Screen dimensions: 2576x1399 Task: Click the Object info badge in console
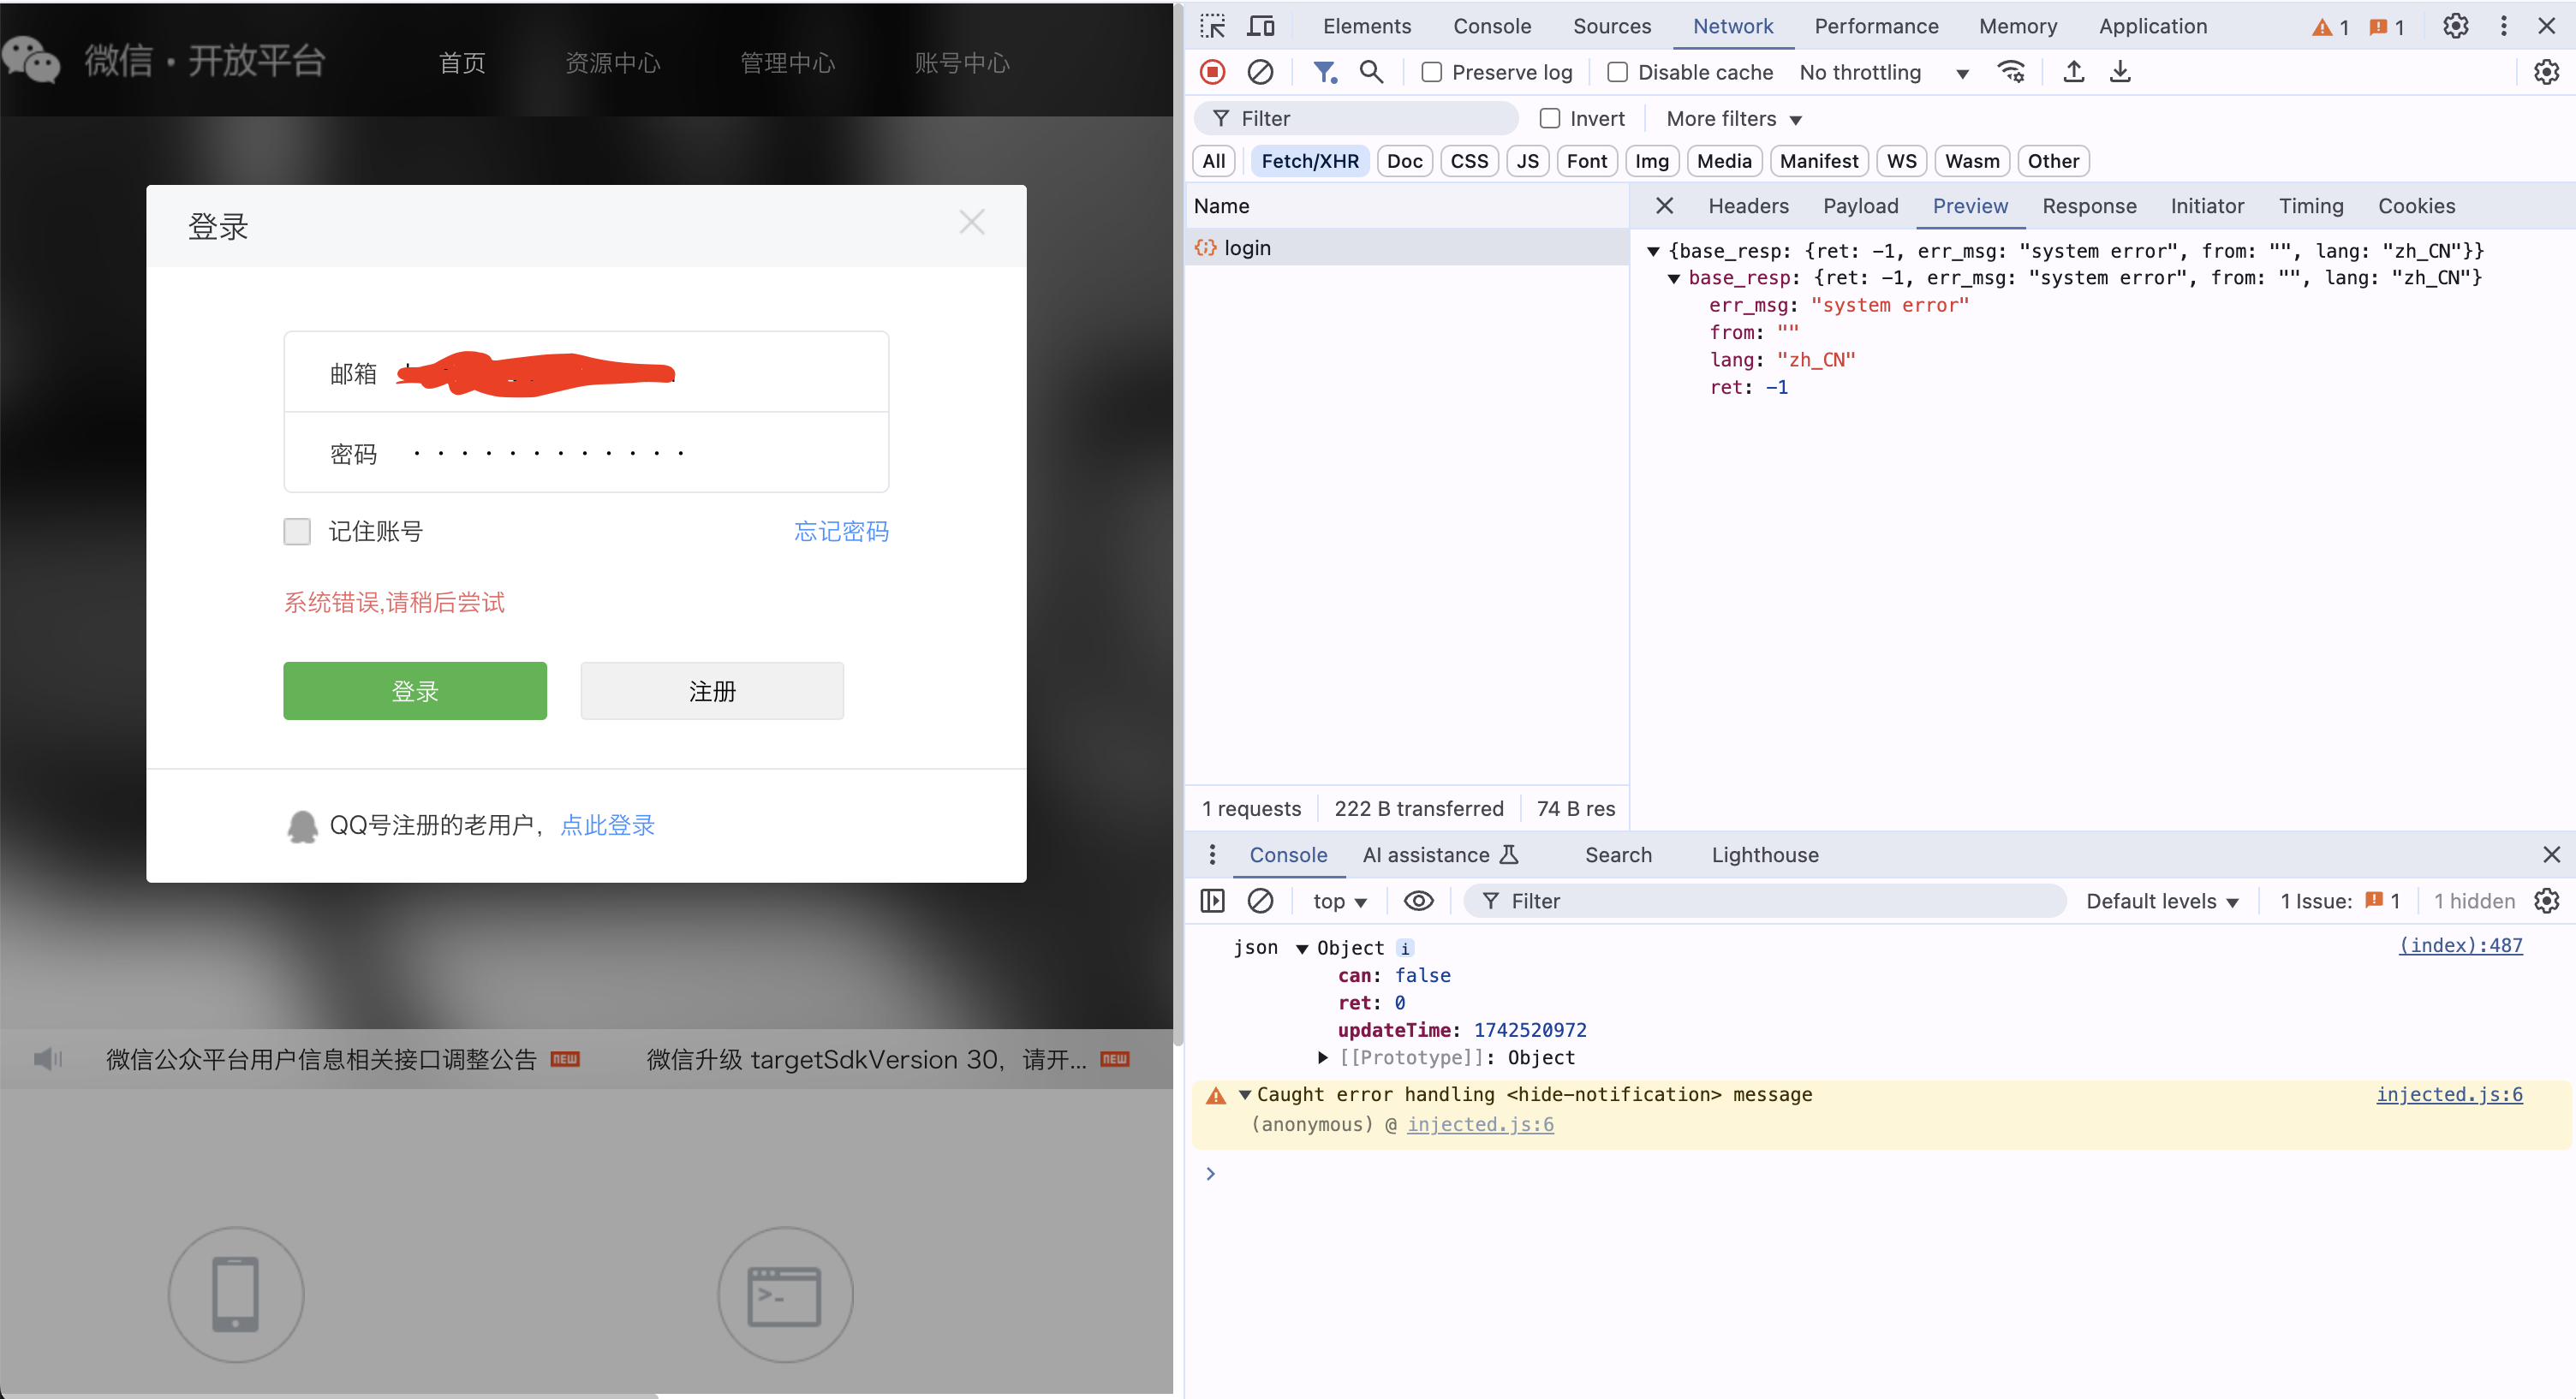point(1404,948)
